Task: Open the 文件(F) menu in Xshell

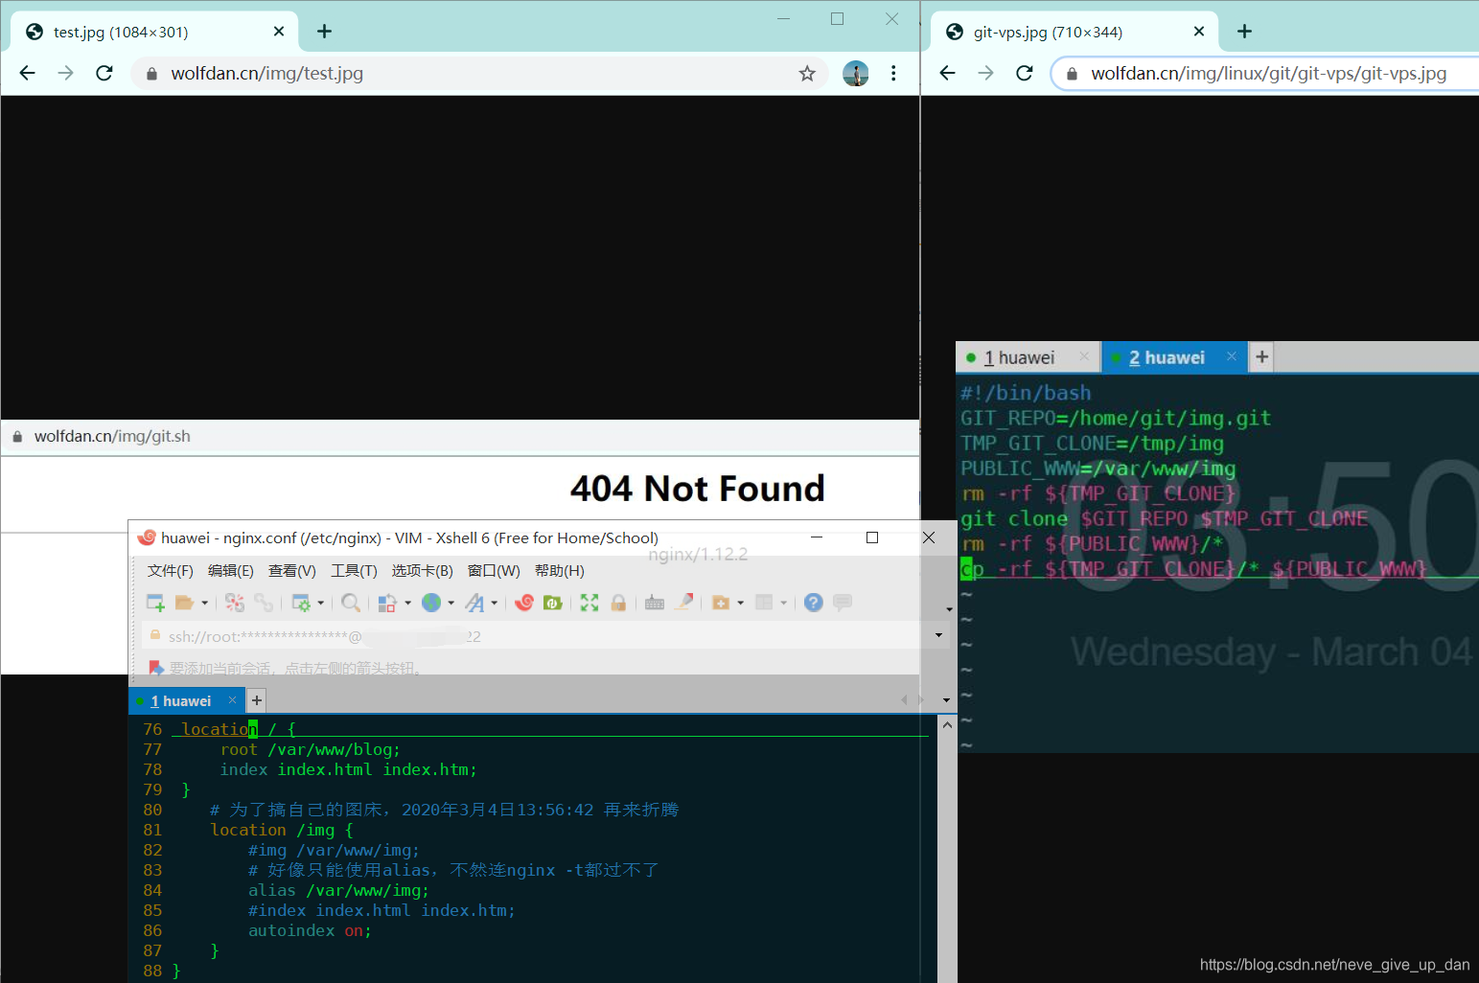Action: tap(171, 571)
